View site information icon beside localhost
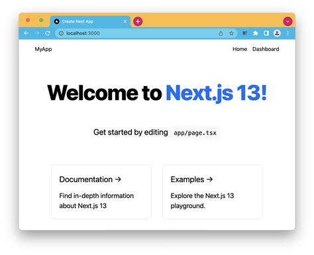 61,33
